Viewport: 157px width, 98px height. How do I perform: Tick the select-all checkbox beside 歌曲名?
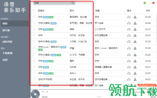[x=34, y=10]
